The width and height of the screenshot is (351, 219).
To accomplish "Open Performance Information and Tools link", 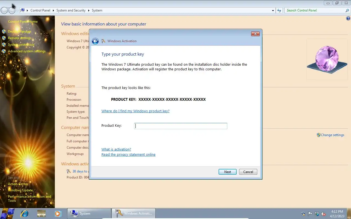I will [29, 198].
